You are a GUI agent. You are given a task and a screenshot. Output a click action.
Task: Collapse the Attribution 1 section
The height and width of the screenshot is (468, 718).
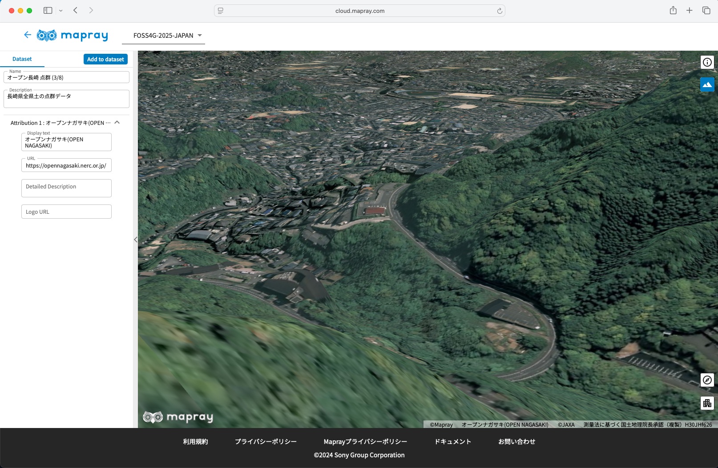point(117,123)
